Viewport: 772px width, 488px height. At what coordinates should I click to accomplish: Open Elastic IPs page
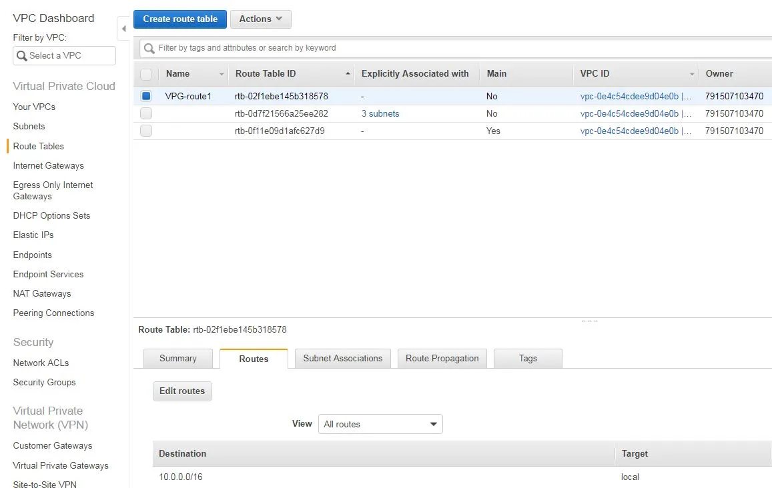(33, 235)
